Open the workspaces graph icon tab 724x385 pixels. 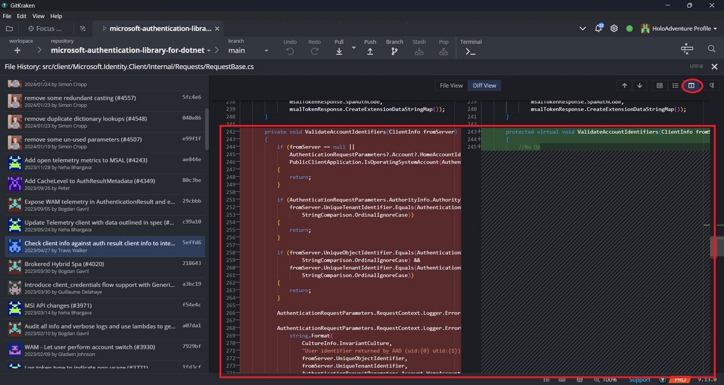pos(83,28)
